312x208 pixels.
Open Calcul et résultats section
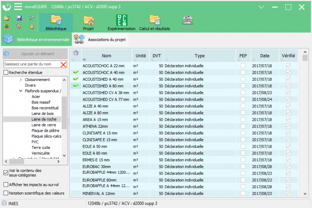154,23
